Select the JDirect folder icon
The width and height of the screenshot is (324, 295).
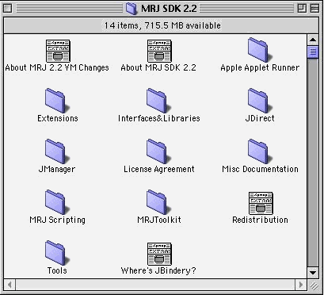click(260, 101)
